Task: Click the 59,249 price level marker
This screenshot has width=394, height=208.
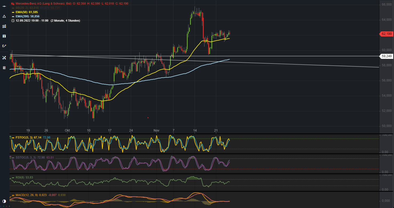Action: click(x=386, y=56)
